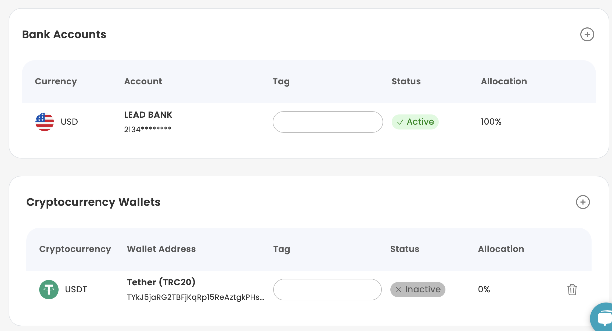Click the 0% wallet allocation
This screenshot has height=331, width=612.
coord(484,289)
